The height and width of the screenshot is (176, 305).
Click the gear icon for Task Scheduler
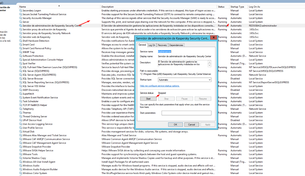(21, 101)
